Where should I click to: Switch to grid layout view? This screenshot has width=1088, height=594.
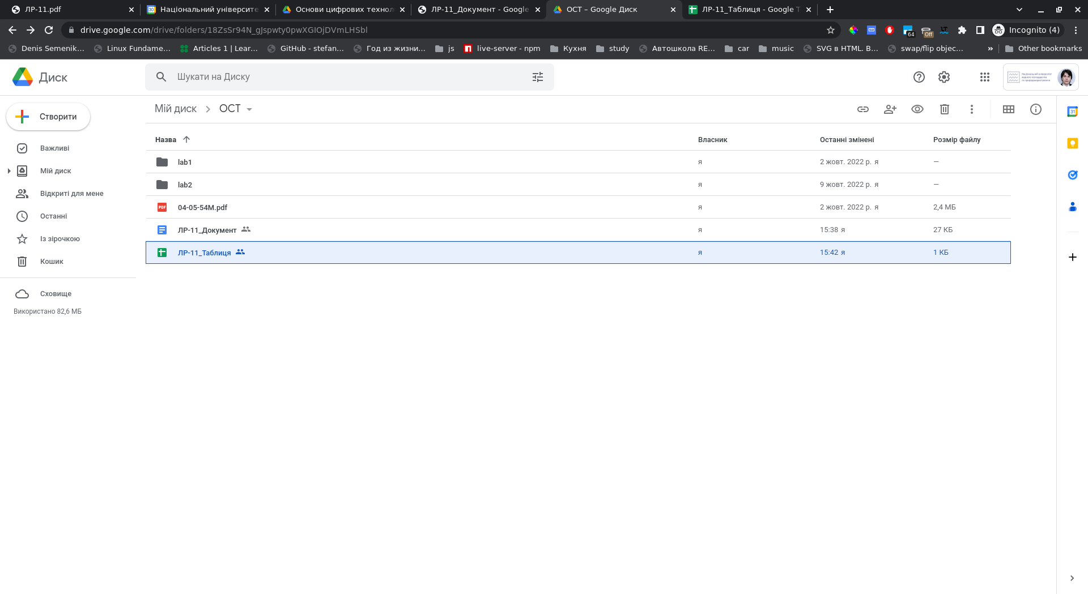(x=1008, y=109)
